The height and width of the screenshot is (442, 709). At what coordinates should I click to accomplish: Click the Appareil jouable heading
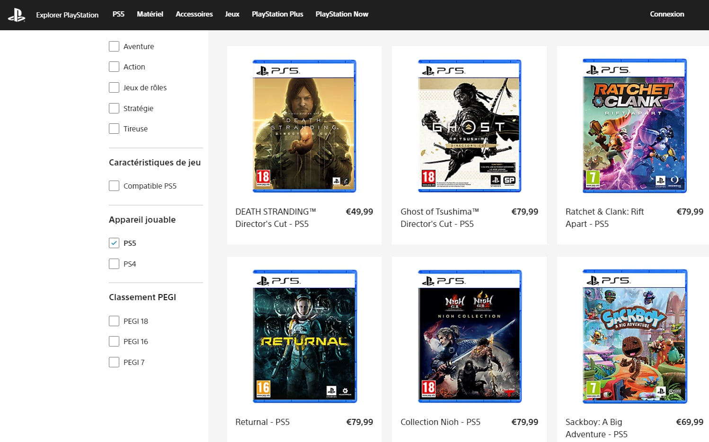pos(142,220)
